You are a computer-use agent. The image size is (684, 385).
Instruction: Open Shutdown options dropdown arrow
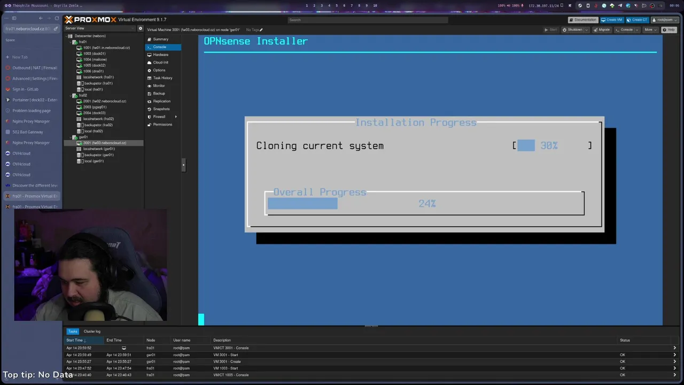pos(585,30)
